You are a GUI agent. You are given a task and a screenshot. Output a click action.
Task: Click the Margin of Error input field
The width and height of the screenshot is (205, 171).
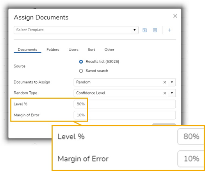(x=125, y=115)
